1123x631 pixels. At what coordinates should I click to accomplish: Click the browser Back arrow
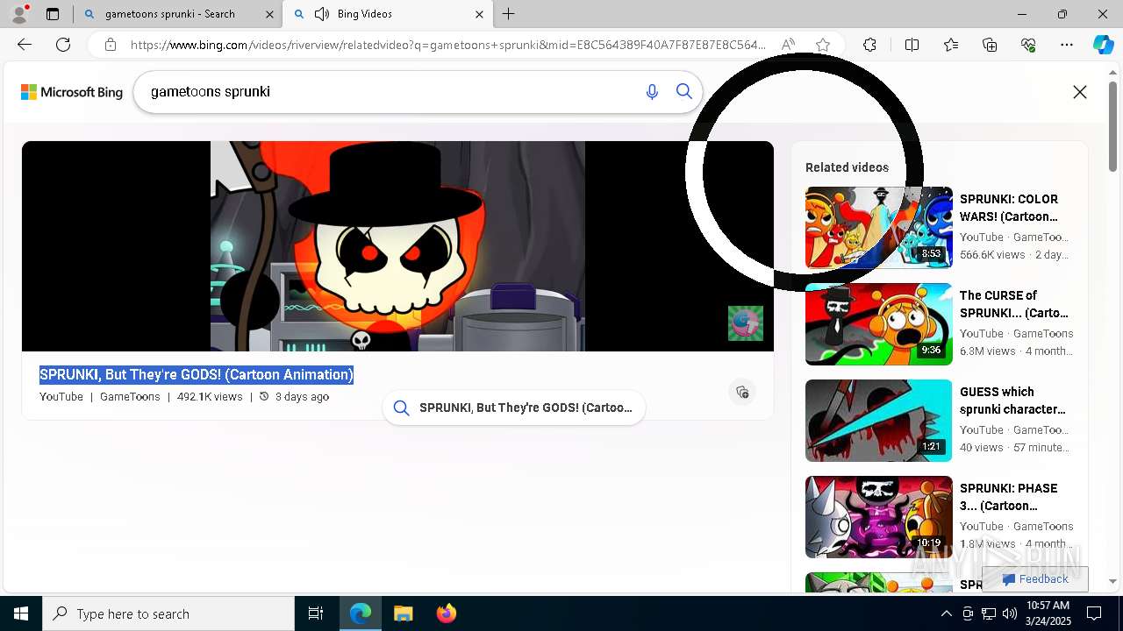(25, 45)
